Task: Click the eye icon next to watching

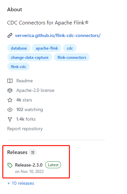Action: tap(10, 110)
